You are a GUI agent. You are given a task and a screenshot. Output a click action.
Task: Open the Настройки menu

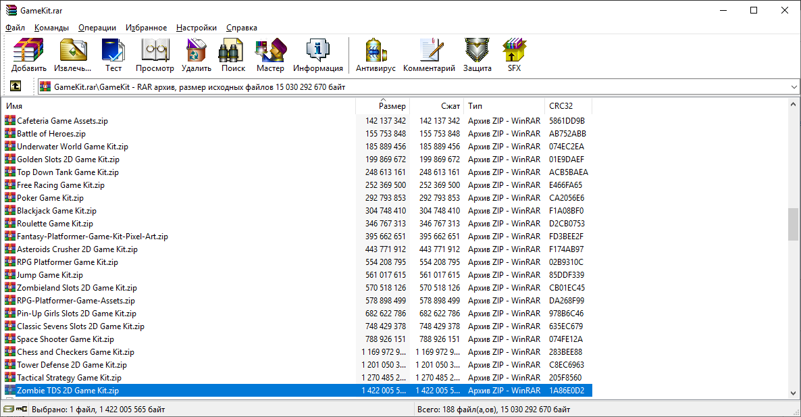(196, 28)
